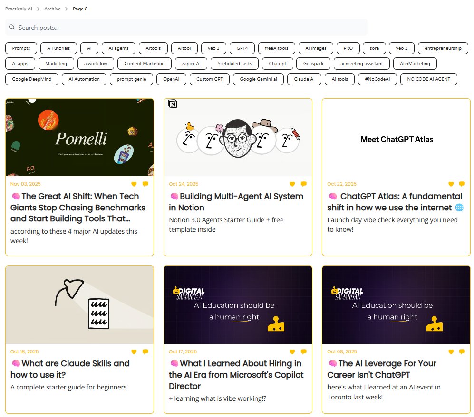Viewport: 474px width, 417px height.
Task: Filter by Custom GPT tag
Action: click(x=210, y=79)
